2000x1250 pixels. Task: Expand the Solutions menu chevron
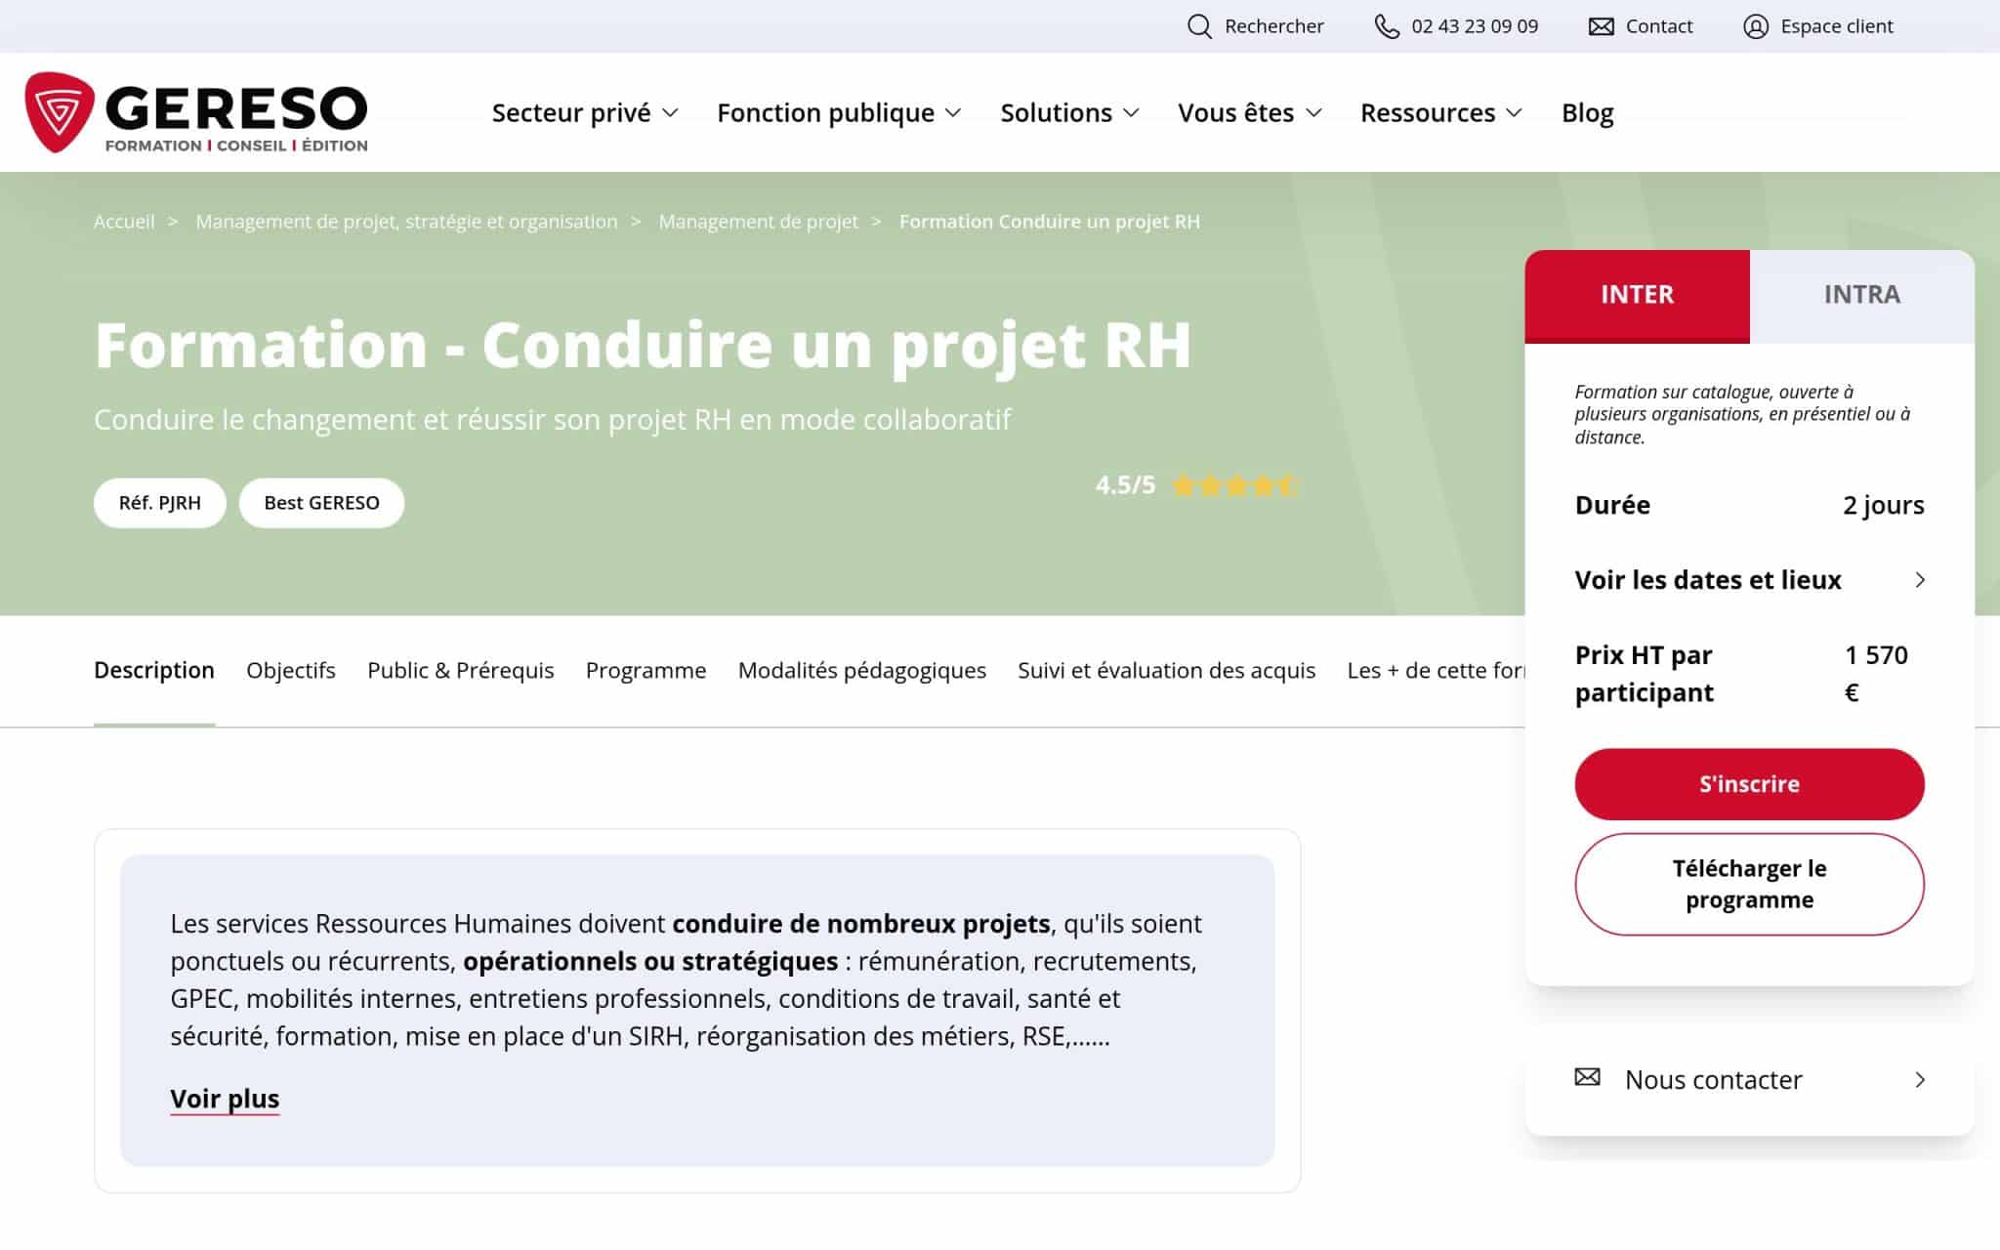tap(1132, 113)
